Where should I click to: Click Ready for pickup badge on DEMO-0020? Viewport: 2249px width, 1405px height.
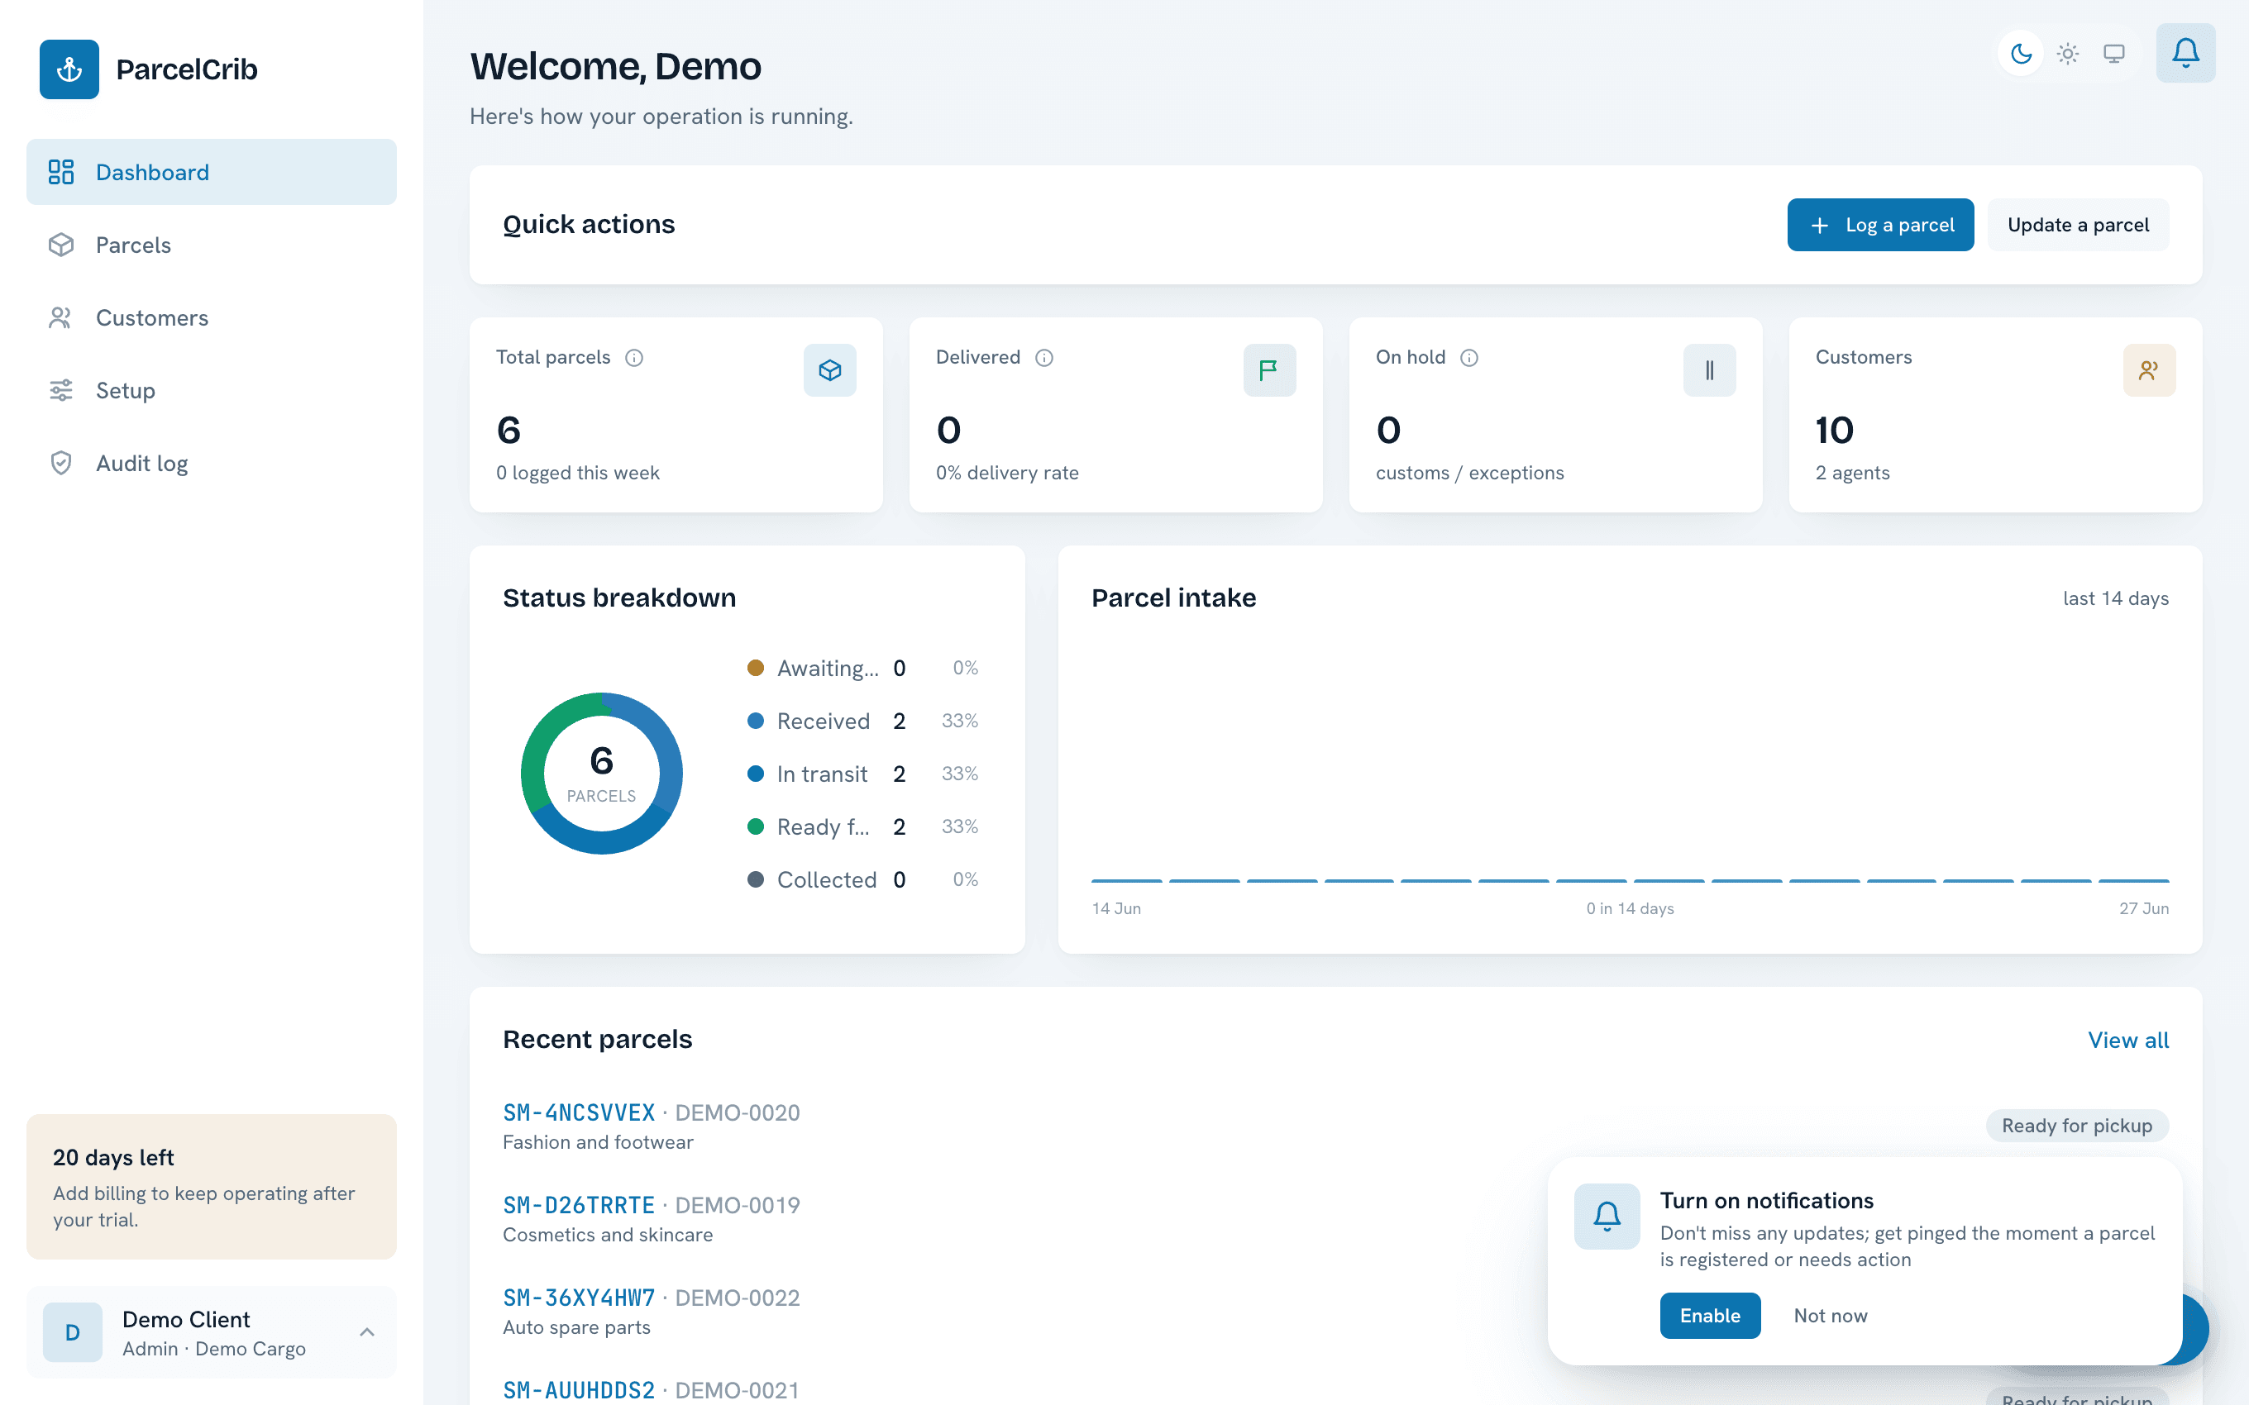point(2077,1126)
